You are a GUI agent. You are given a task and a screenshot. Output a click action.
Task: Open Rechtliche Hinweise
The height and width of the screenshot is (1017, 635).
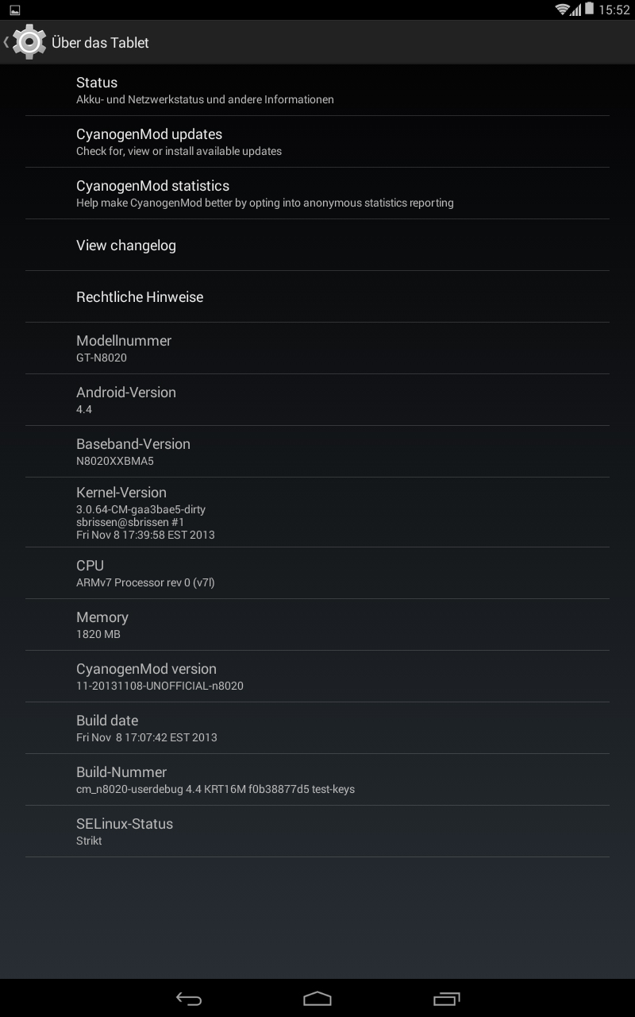(317, 296)
